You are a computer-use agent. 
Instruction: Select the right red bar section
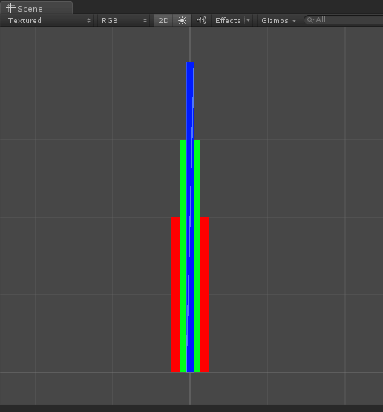205,294
